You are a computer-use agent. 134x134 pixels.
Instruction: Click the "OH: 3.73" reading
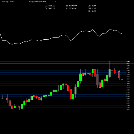(x=92, y=9)
